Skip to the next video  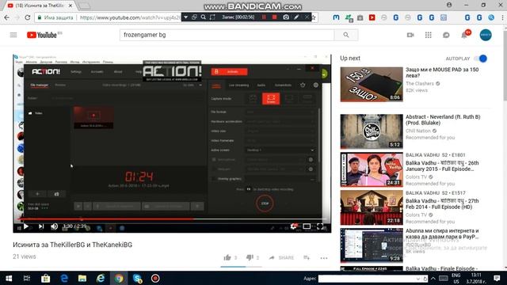coord(41,226)
